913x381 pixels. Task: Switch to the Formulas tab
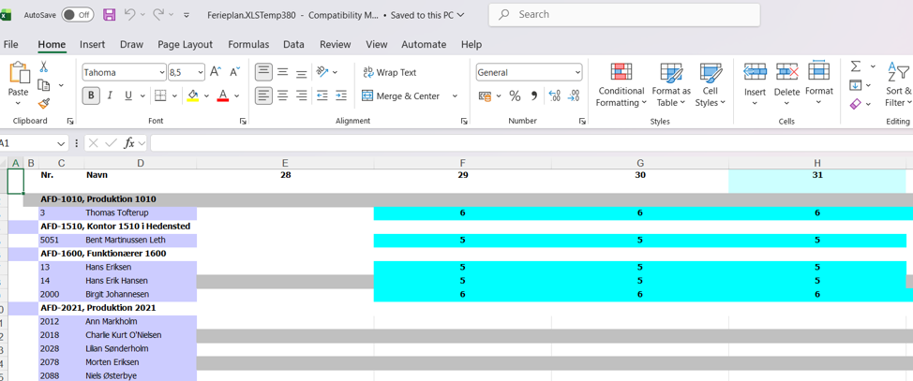[x=248, y=44]
